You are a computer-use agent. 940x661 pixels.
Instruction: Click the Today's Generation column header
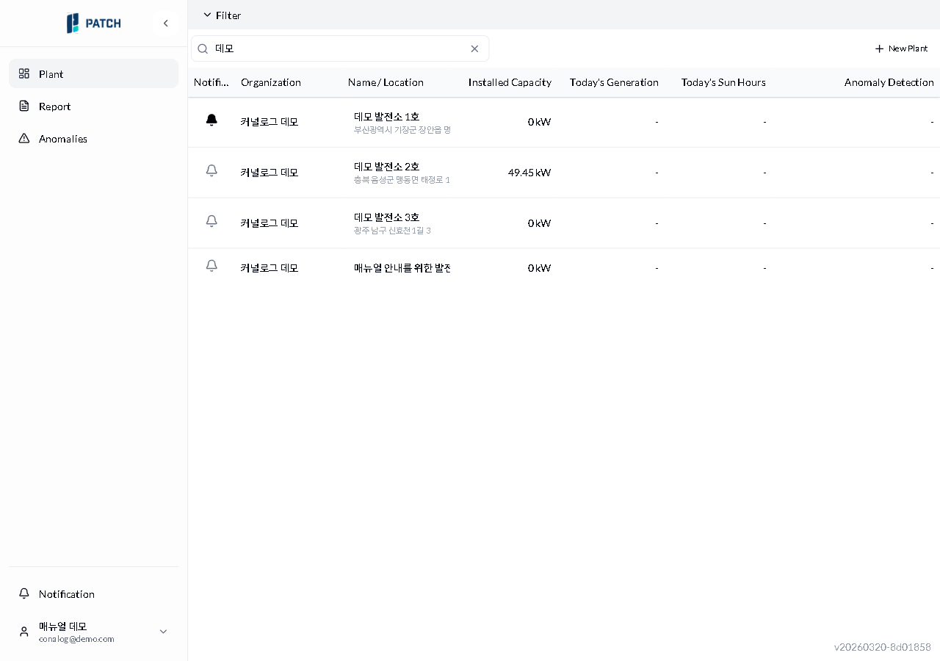(614, 82)
